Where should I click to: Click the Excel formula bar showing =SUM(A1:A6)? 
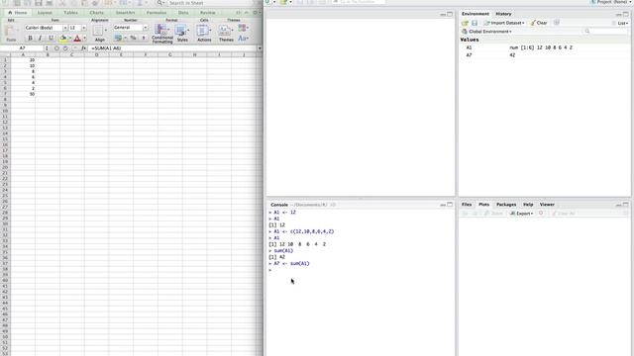[172, 48]
